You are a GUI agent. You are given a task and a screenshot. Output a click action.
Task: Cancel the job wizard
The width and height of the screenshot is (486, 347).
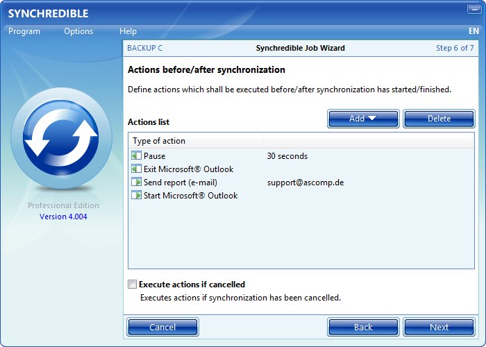[162, 327]
